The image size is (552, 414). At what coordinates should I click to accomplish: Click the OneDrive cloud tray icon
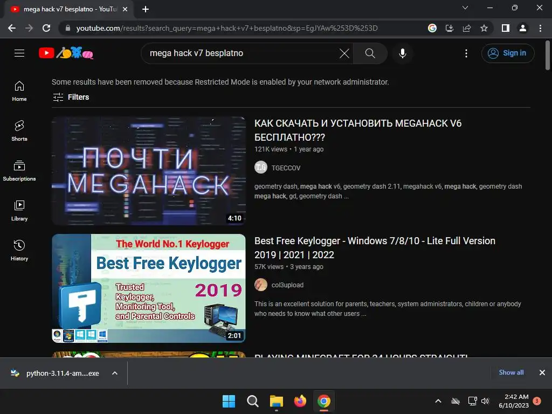tap(456, 401)
